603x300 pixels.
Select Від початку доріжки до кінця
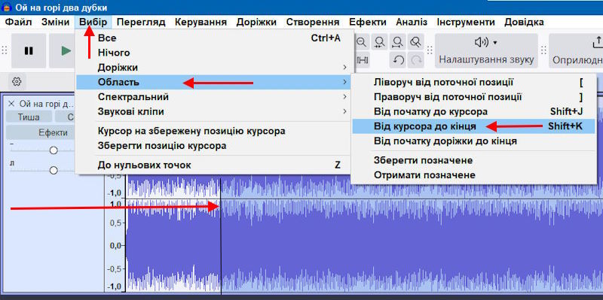[x=474, y=141]
